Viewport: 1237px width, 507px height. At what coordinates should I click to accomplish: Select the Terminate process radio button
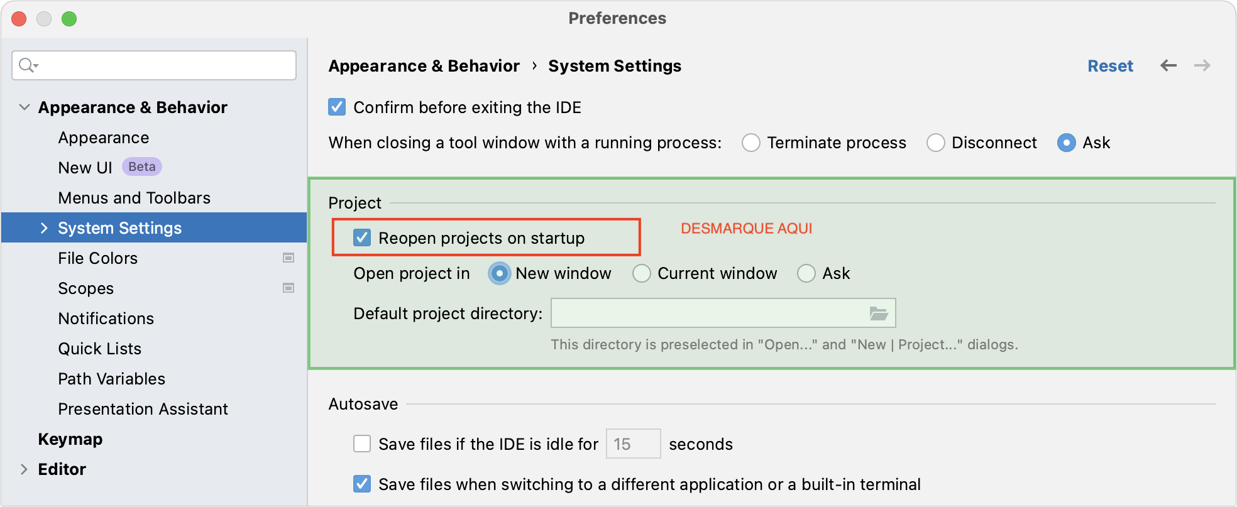point(751,143)
